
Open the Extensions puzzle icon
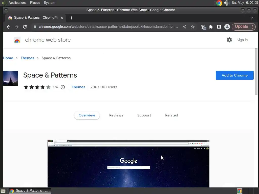[211, 27]
